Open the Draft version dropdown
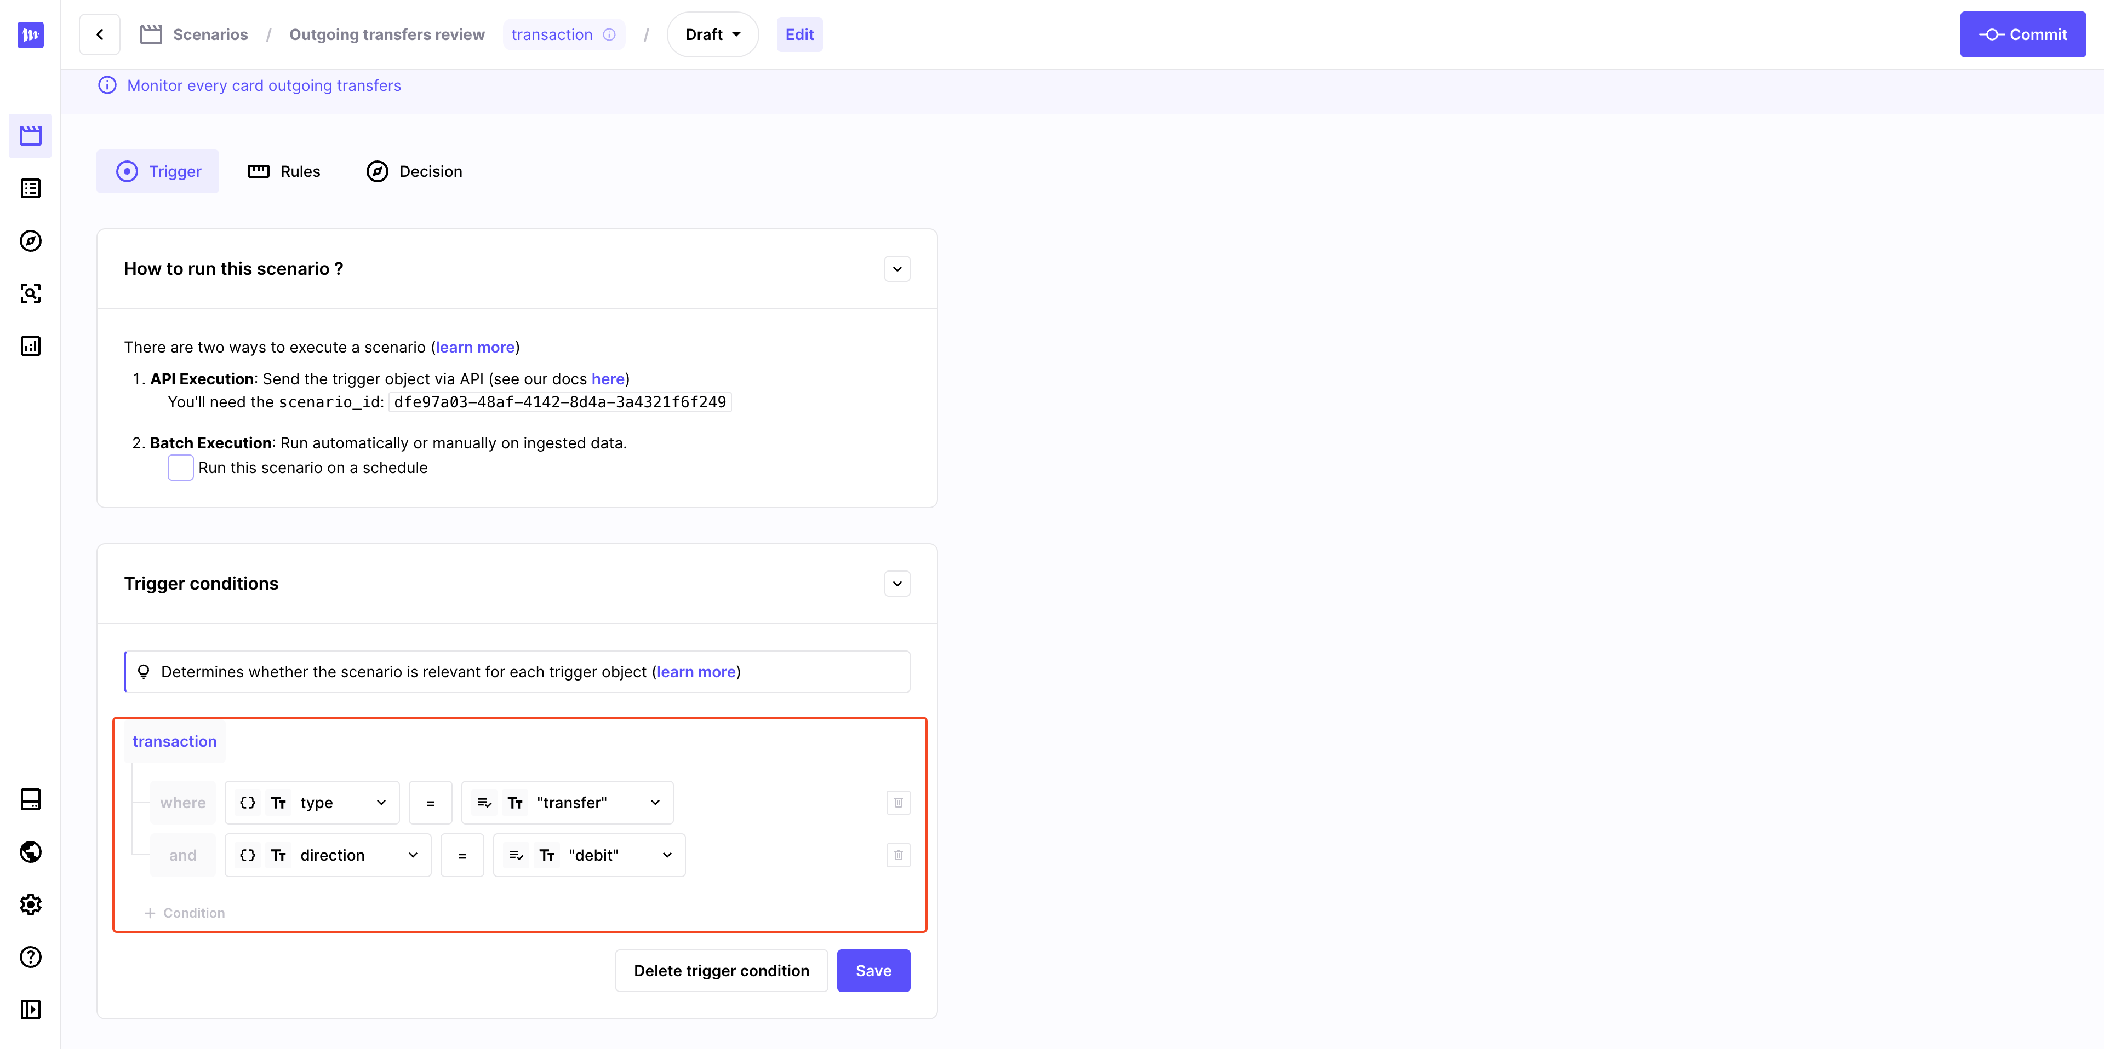 [712, 34]
